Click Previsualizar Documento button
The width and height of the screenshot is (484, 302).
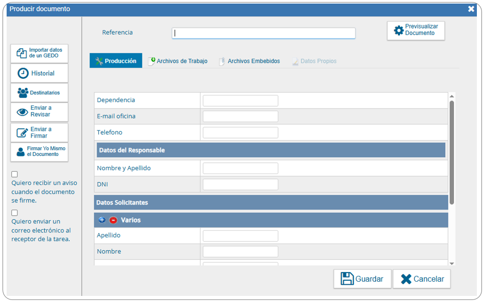tap(416, 30)
